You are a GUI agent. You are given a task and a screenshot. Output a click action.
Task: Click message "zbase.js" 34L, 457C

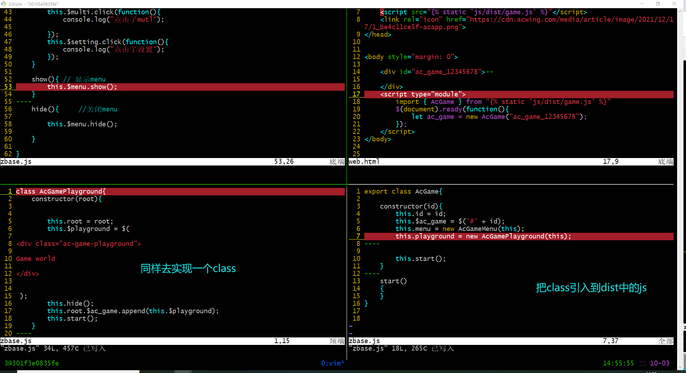[53, 348]
